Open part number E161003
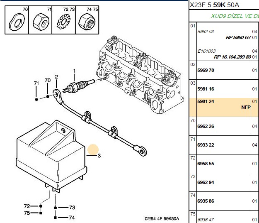Screen dimensions: 259x223 206,51
